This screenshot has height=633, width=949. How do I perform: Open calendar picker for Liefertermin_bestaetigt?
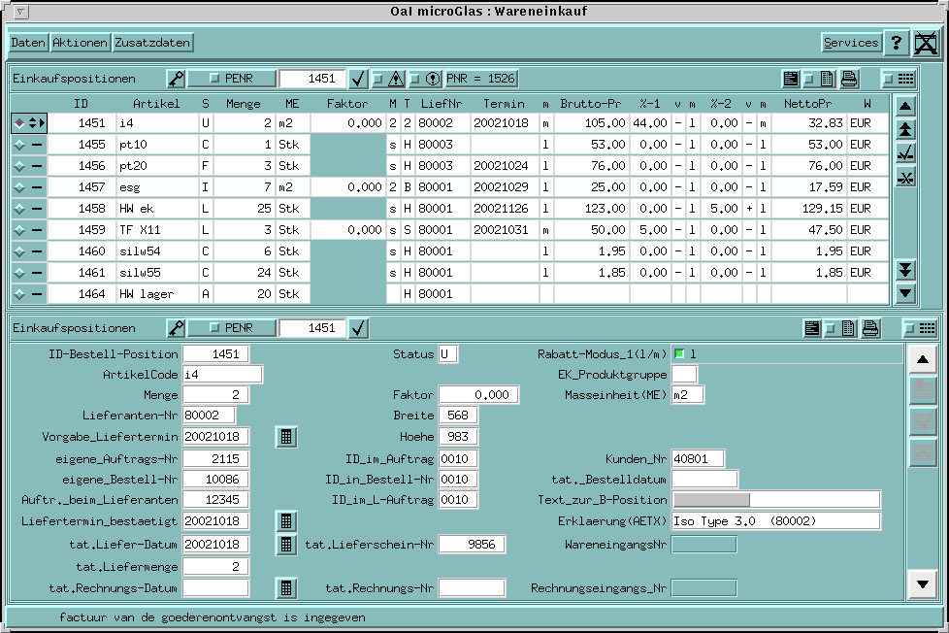[x=285, y=522]
